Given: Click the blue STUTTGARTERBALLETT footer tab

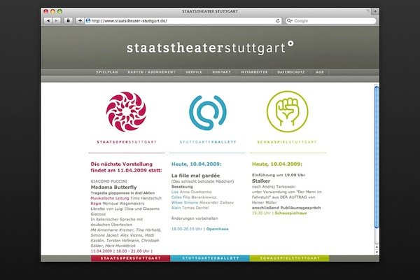Looking at the screenshot, I should 210,258.
